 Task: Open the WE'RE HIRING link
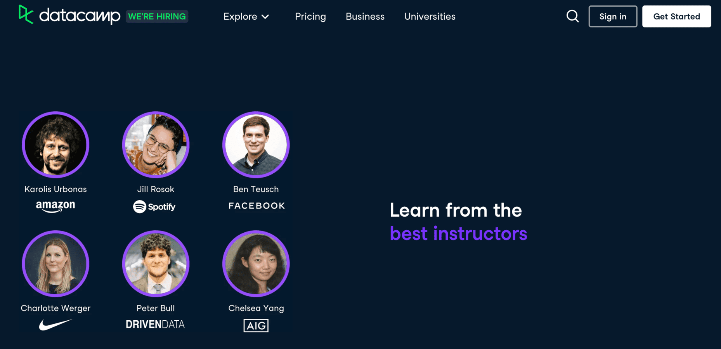coord(157,16)
